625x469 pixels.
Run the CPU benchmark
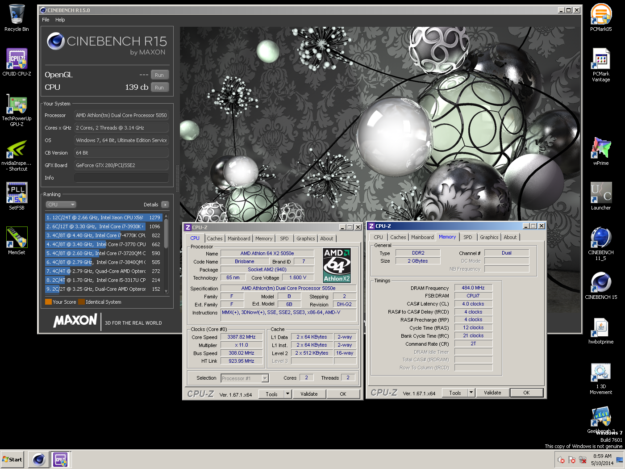pyautogui.click(x=159, y=87)
